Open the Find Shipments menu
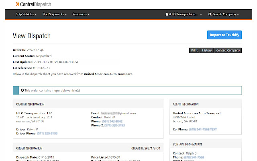This screenshot has height=161, width=257. pyautogui.click(x=55, y=14)
